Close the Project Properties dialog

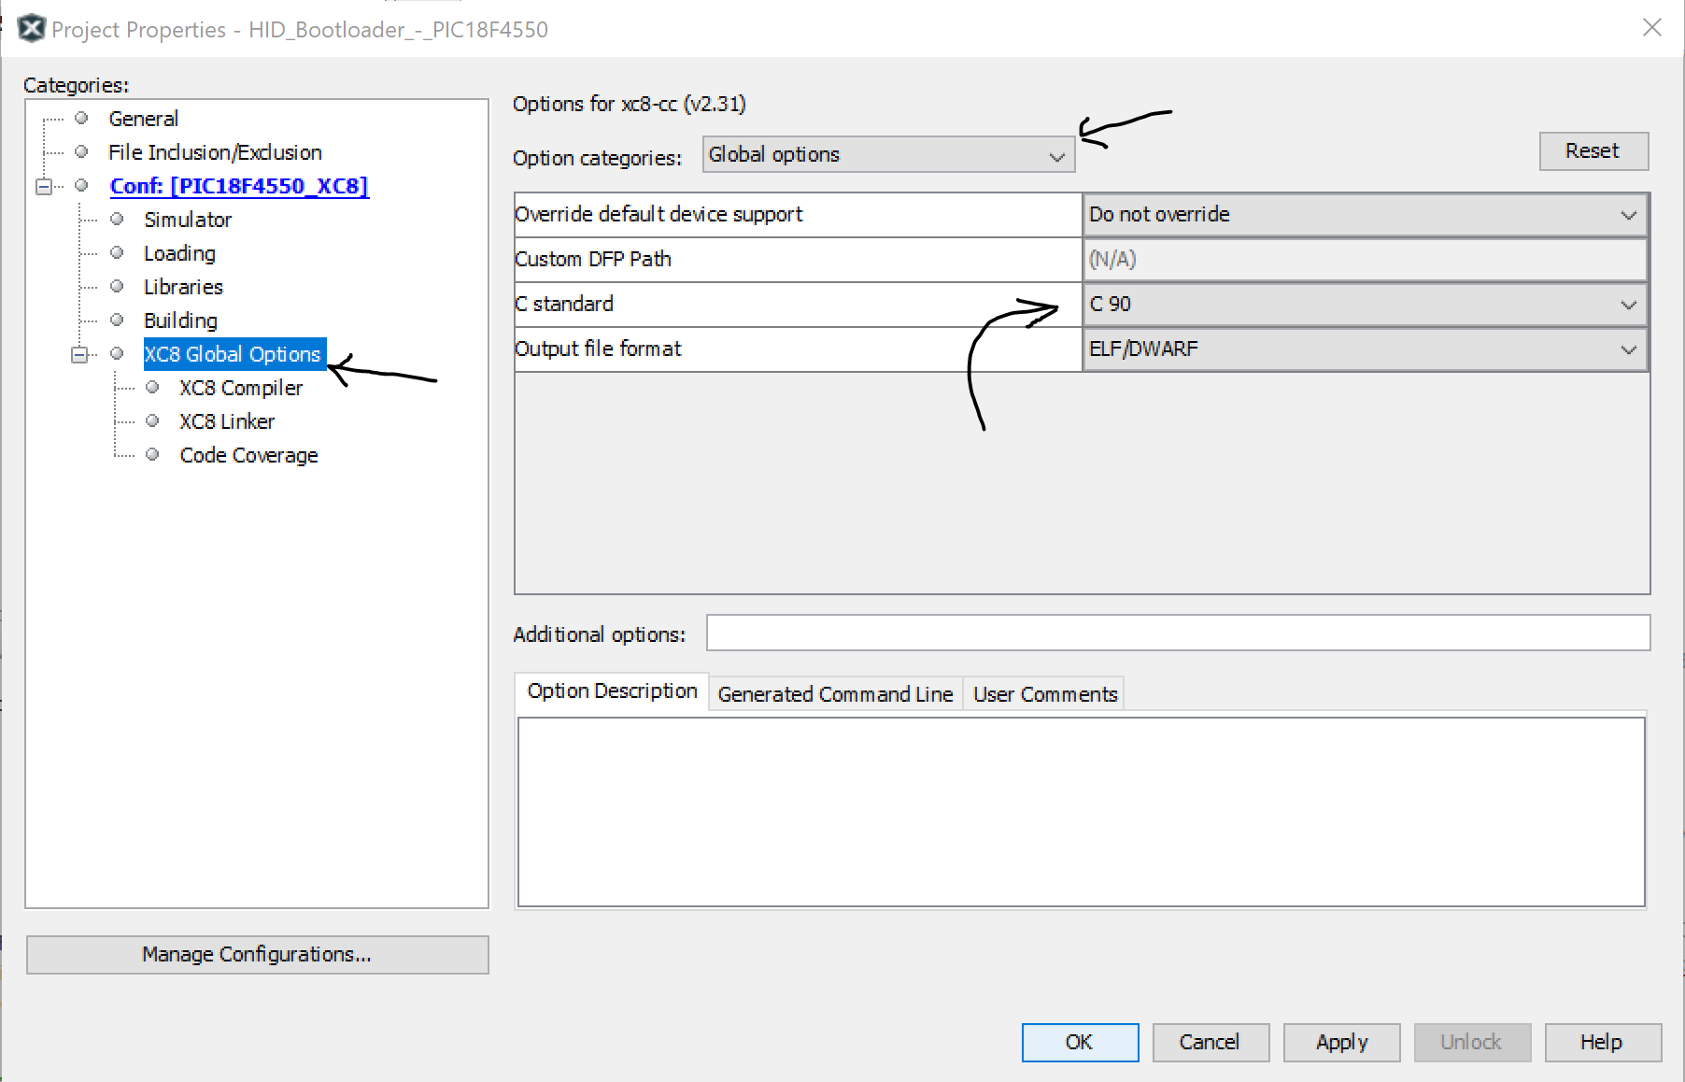1652,28
